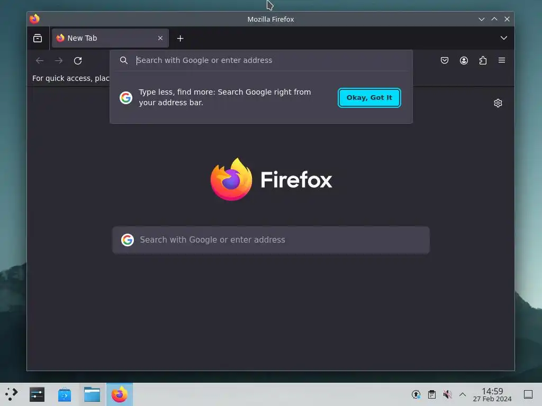Launch System Settings from taskbar
Screen dimensions: 542x406
pos(37,394)
